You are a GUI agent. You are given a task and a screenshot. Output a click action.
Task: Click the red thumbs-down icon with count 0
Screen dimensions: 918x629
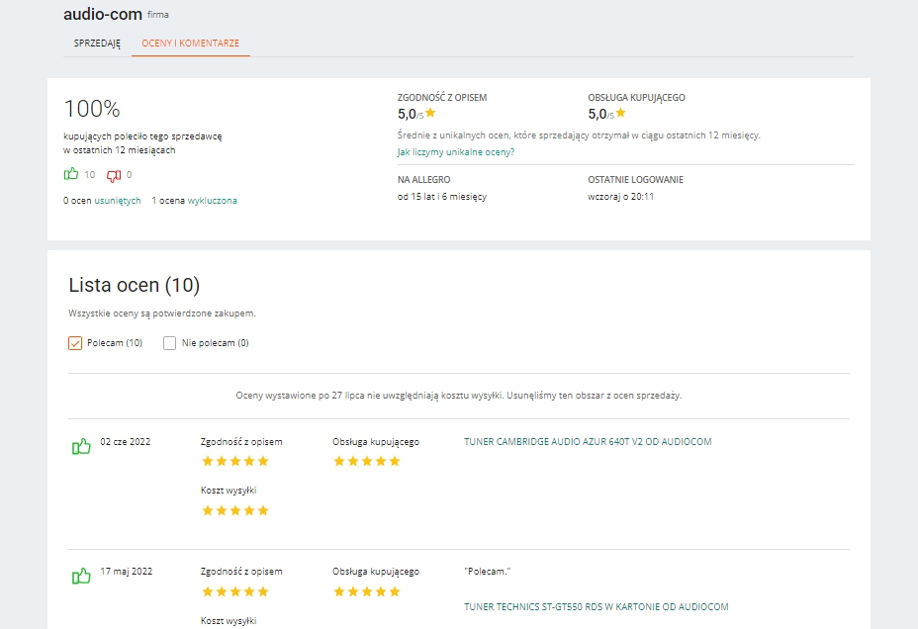click(113, 175)
